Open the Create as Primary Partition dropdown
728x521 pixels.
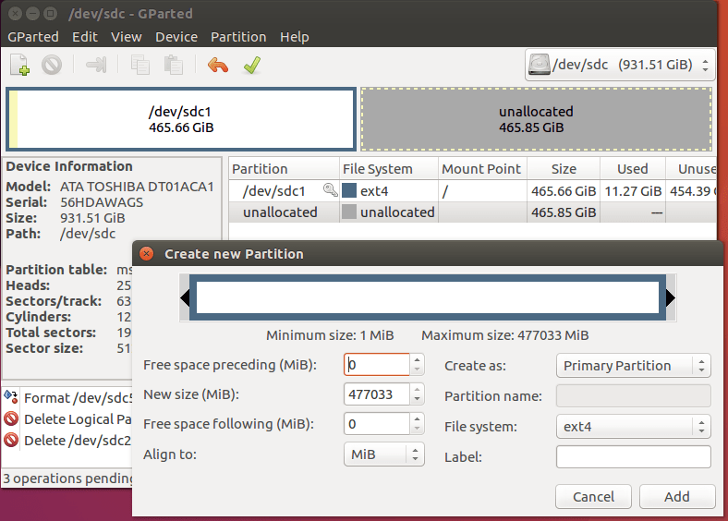pos(633,366)
